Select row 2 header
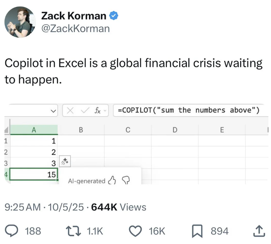This screenshot has width=271, height=244. pyautogui.click(x=4, y=152)
